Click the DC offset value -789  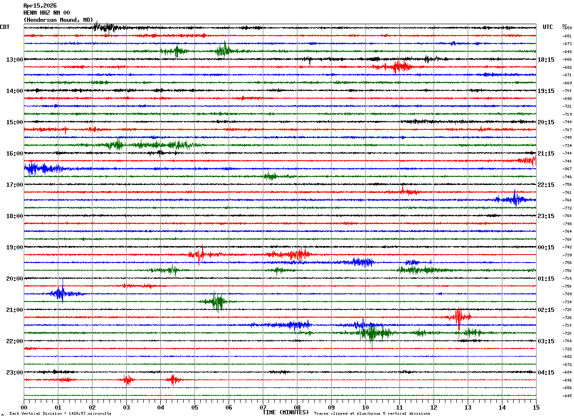click(x=567, y=294)
